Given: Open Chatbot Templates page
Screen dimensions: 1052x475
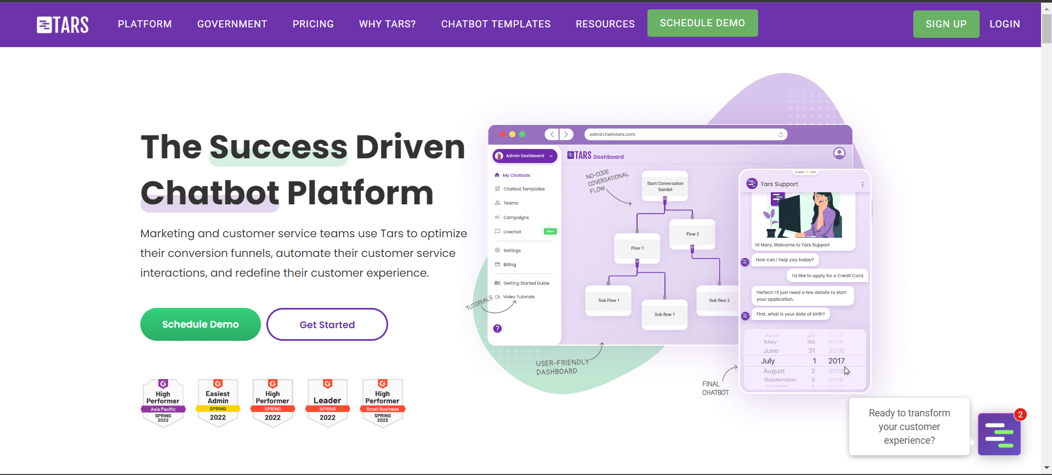Looking at the screenshot, I should click(x=496, y=24).
